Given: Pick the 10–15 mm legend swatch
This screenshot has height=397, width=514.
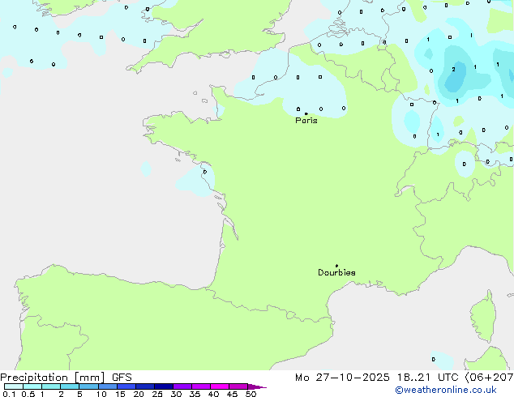Looking at the screenshot, I should pyautogui.click(x=108, y=386).
